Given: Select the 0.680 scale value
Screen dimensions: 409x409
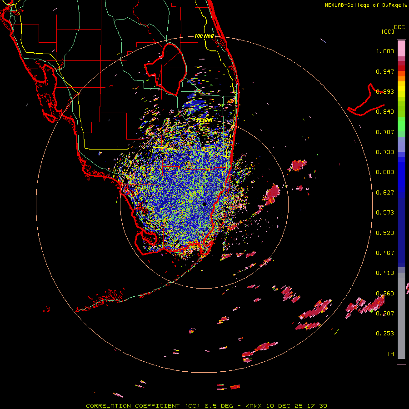Looking at the screenshot, I should click(x=385, y=172).
